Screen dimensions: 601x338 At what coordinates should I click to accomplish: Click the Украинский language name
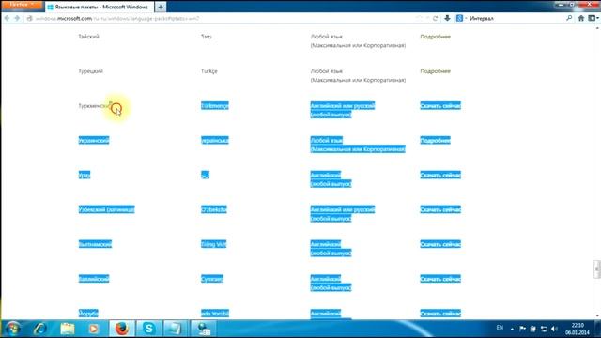[x=94, y=140]
